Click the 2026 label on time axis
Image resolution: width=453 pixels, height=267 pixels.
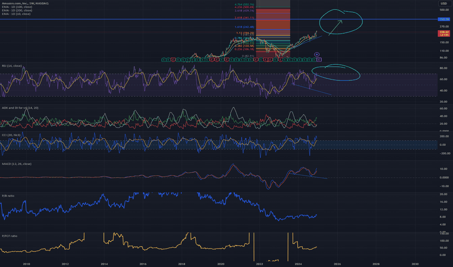[337, 264]
